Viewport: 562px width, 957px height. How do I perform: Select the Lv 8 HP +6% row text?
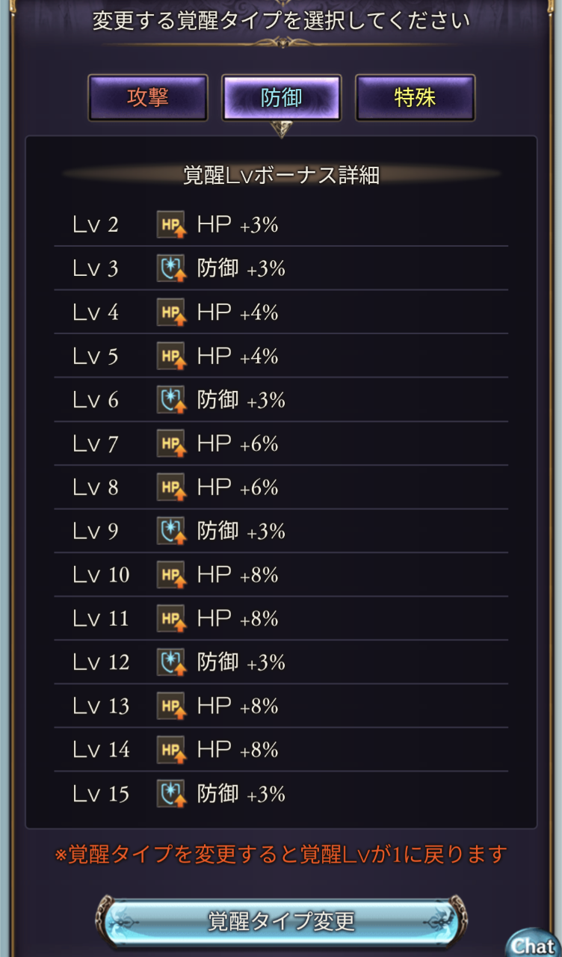coord(238,487)
